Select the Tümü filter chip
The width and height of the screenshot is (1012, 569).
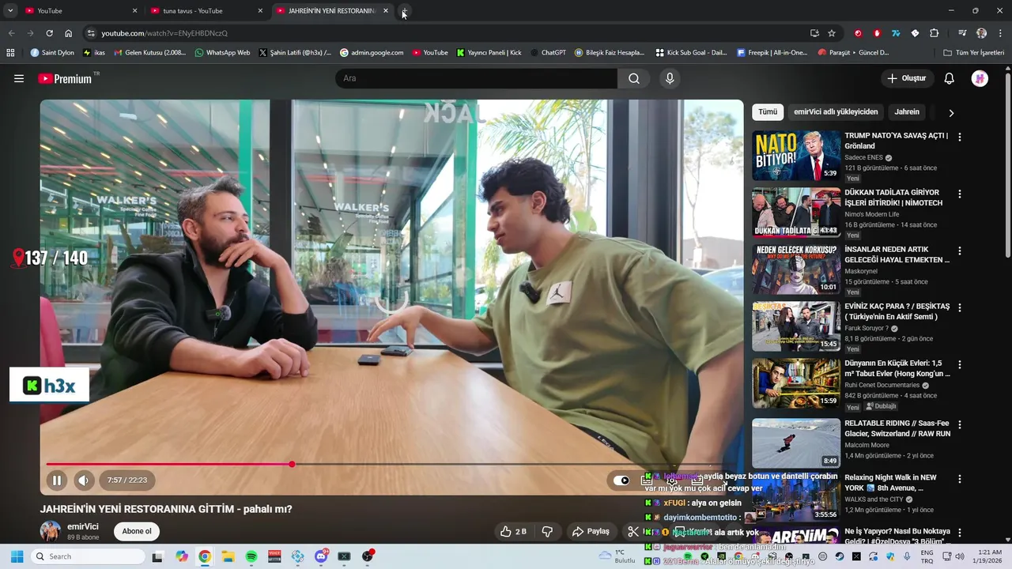768,112
